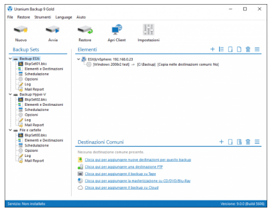Select BkpSet00.bks in the tree
This screenshot has height=211, width=269.
pos(36,135)
